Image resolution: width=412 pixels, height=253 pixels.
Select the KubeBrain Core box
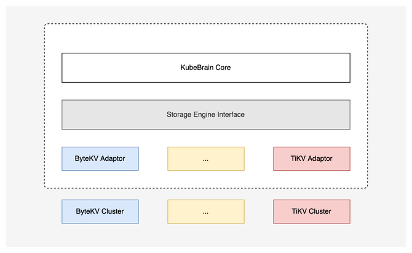point(205,68)
